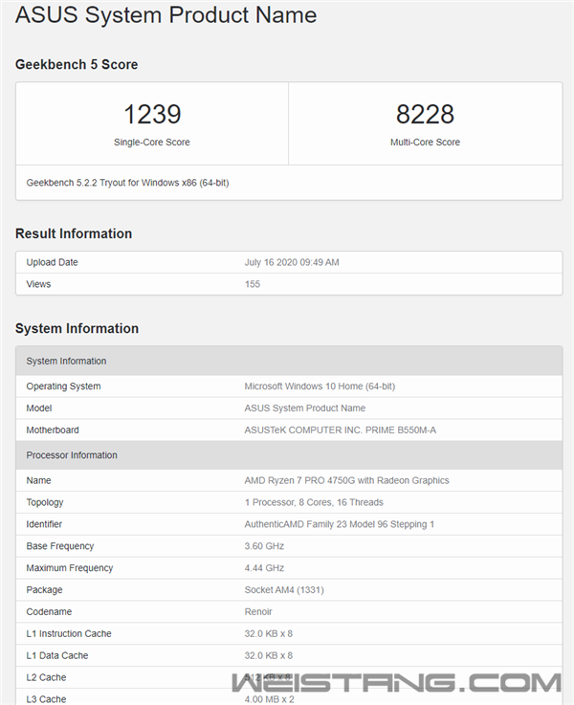
Task: Click the Maximum Frequency label
Action: 70,568
